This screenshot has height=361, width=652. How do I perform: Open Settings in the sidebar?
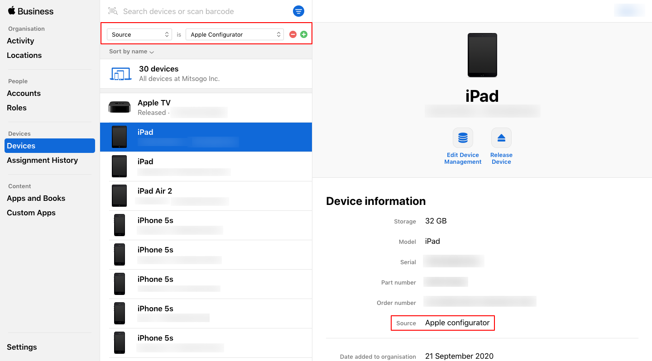(22, 347)
